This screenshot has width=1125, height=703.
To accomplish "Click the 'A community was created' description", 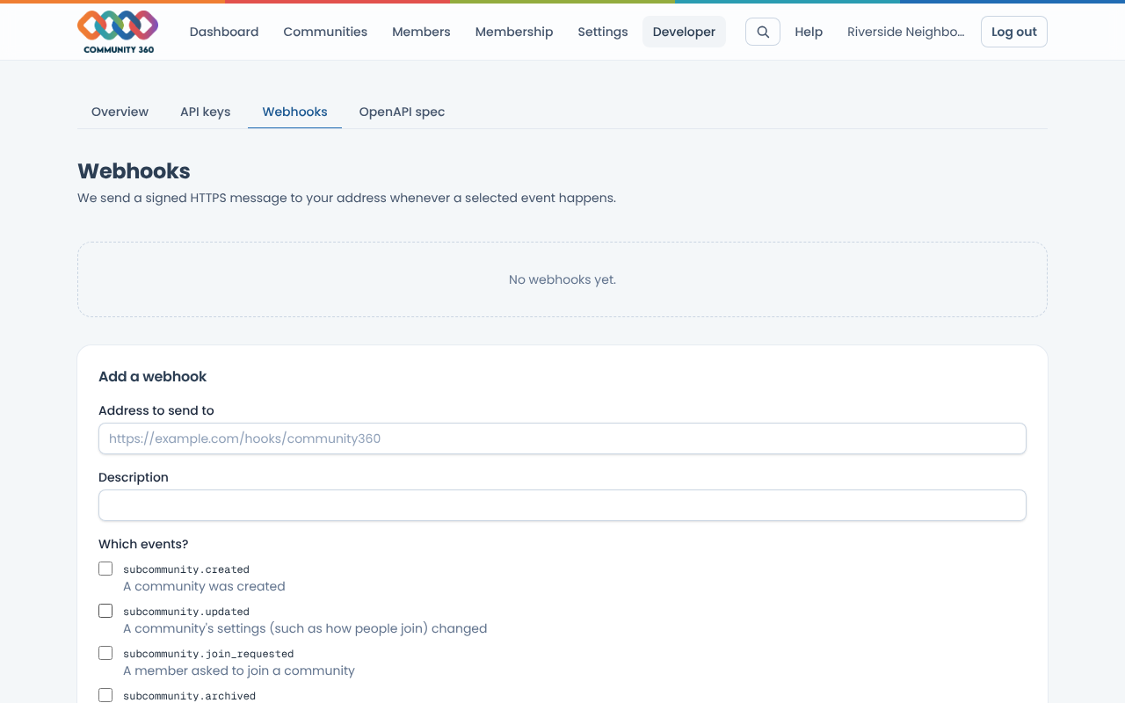I will point(204,586).
